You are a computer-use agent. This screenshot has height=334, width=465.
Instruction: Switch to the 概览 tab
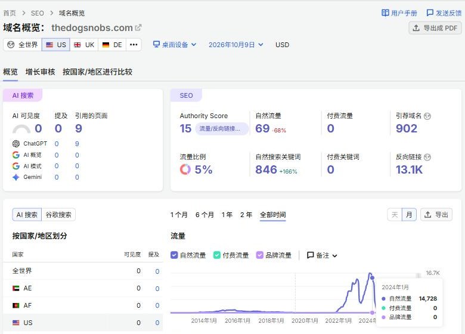[x=10, y=72]
